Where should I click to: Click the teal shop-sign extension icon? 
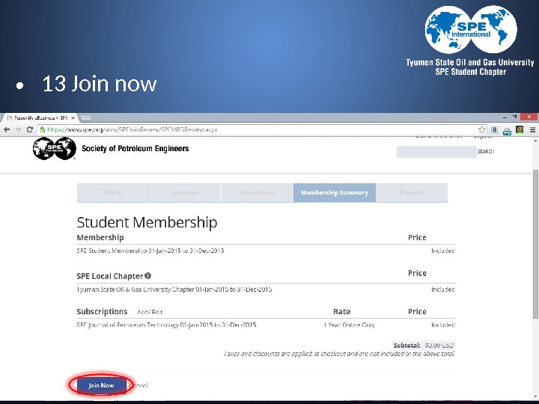pos(507,130)
